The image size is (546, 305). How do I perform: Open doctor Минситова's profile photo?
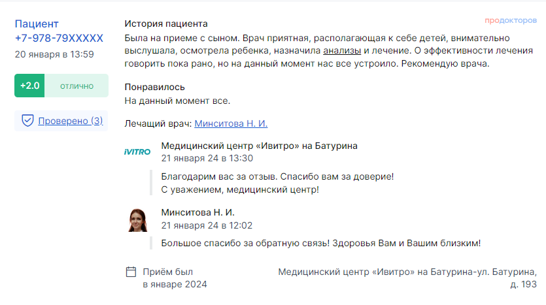pos(137,219)
